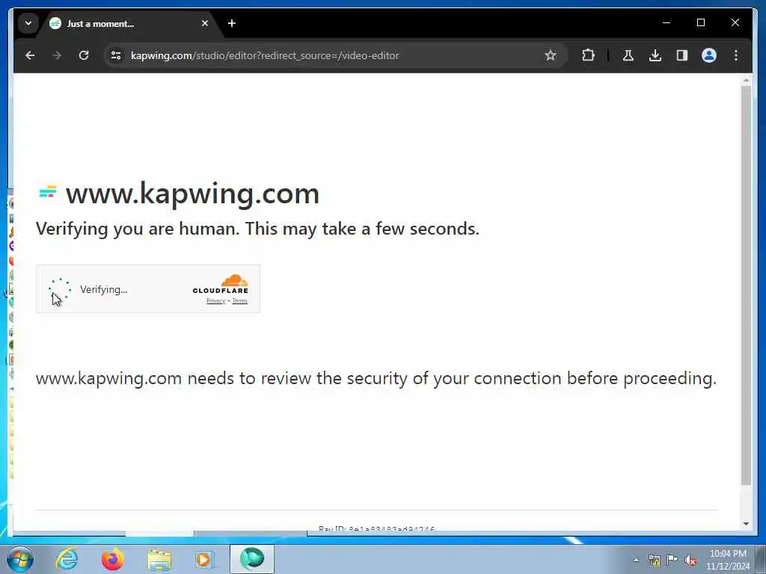Click the vertical scrollbar thumb
766x574 pixels.
(x=746, y=286)
